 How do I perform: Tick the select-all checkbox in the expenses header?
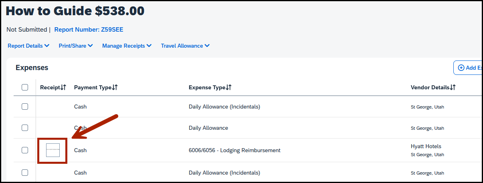pos(25,87)
